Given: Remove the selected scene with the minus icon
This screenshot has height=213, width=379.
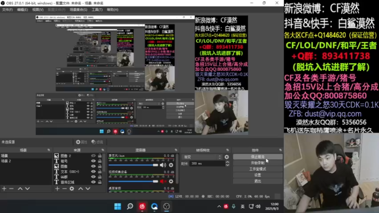Looking at the screenshot, I should [11, 188].
